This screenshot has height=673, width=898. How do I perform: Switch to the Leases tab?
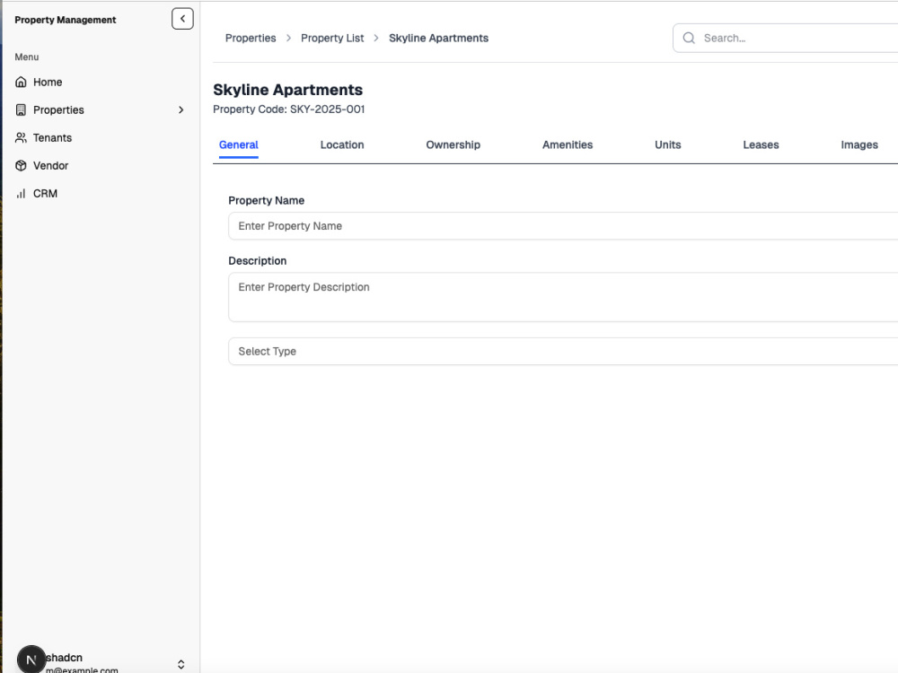pos(761,144)
